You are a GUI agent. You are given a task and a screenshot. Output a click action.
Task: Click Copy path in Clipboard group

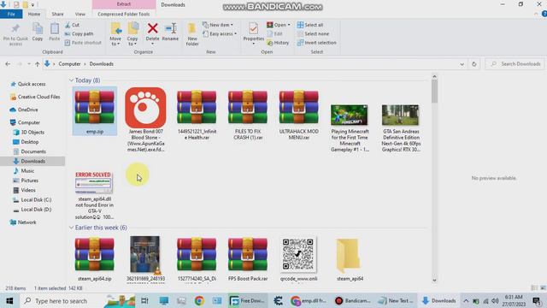79,34
